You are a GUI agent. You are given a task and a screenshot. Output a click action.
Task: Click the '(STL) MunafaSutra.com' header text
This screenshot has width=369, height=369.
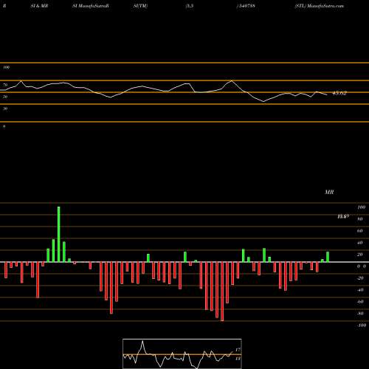[320, 6]
